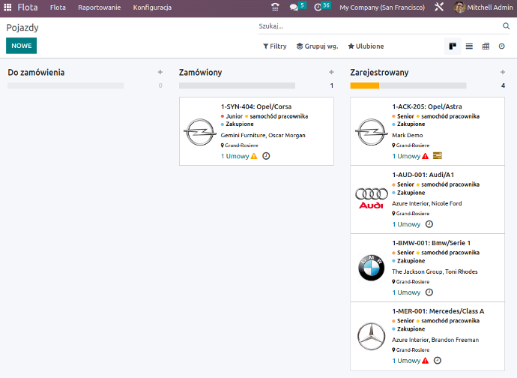Switch to list view
The image size is (517, 378).
pos(469,46)
